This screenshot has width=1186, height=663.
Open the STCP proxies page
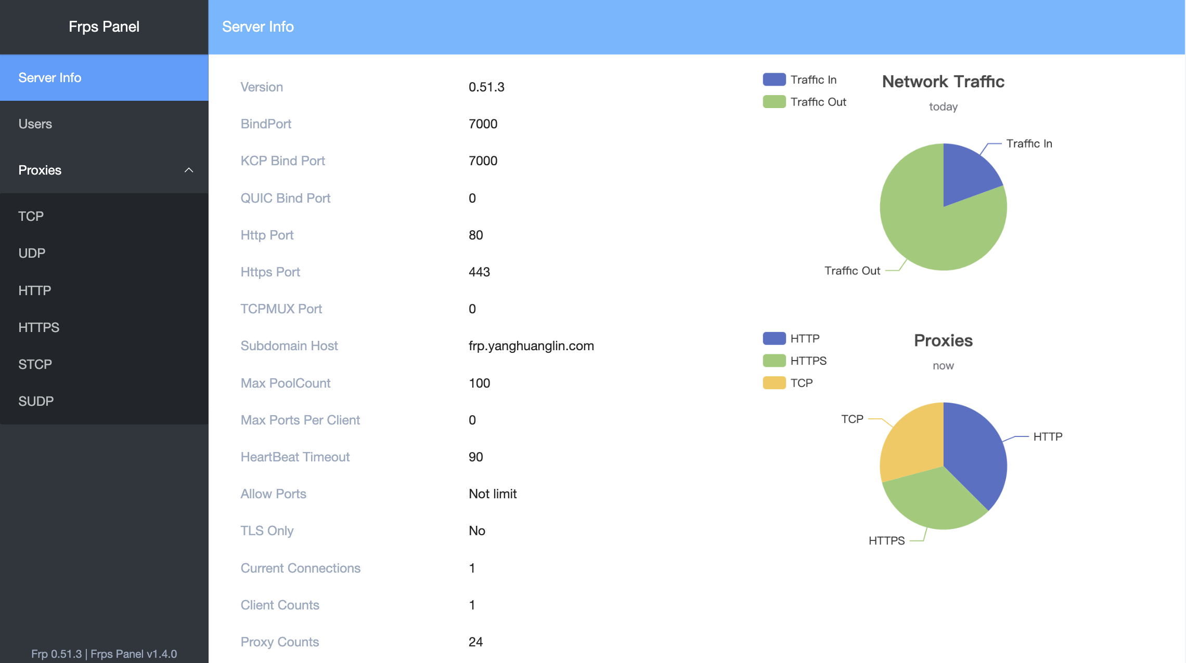coord(35,364)
